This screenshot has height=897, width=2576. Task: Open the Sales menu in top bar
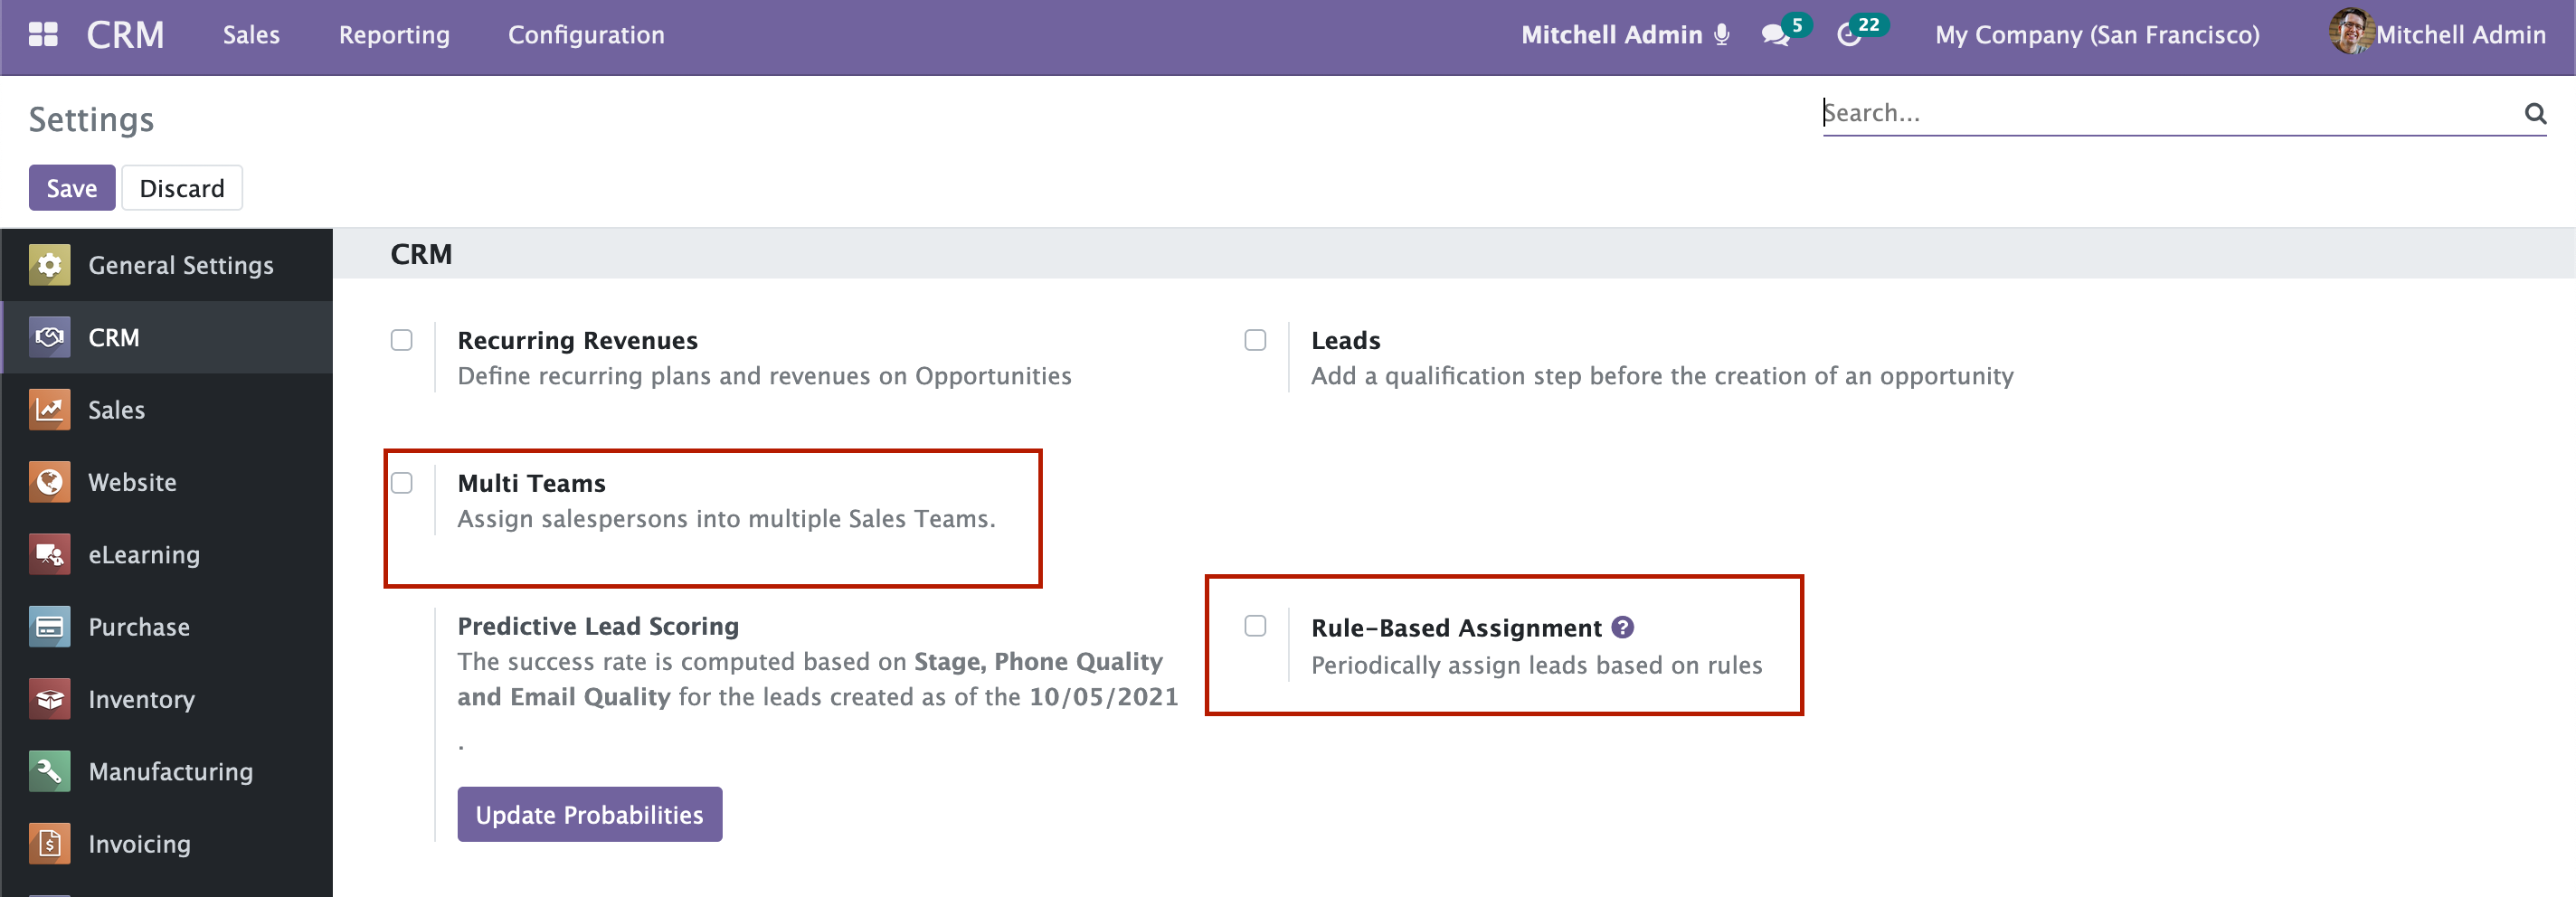[x=251, y=35]
